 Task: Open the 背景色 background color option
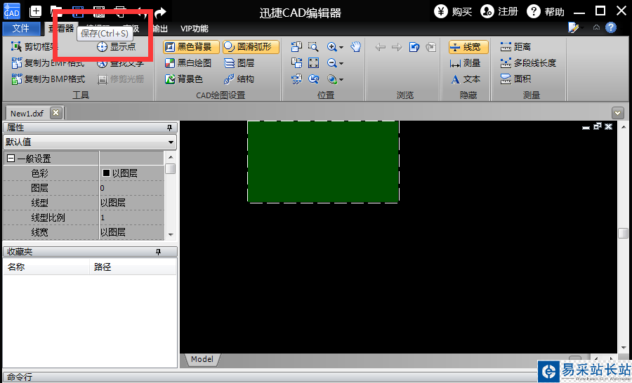[184, 79]
